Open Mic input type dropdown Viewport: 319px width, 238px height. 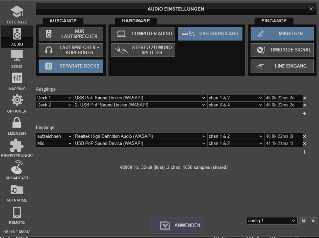[55, 144]
